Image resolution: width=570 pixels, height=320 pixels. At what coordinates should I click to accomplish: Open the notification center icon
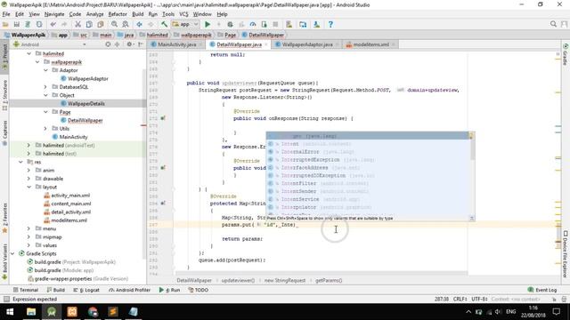tap(556, 312)
